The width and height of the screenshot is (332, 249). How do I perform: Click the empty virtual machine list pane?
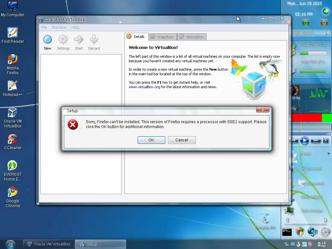click(x=81, y=124)
